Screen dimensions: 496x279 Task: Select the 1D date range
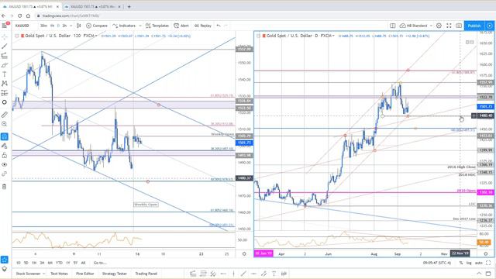19,263
